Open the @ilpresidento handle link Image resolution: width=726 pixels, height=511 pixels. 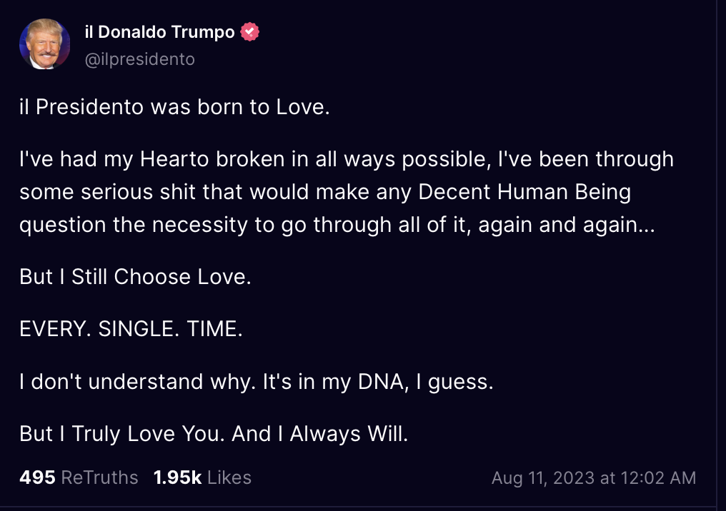tap(140, 59)
